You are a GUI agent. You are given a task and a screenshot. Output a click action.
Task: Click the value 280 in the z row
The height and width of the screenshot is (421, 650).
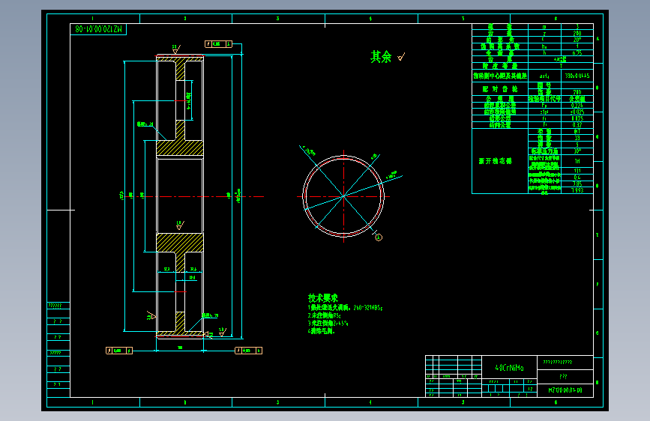pyautogui.click(x=577, y=34)
